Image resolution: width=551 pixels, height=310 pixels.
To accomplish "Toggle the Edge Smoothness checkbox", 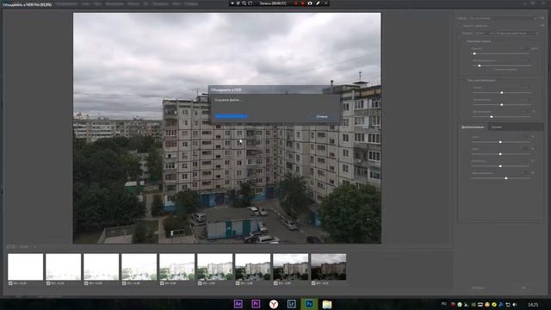I will point(492,70).
